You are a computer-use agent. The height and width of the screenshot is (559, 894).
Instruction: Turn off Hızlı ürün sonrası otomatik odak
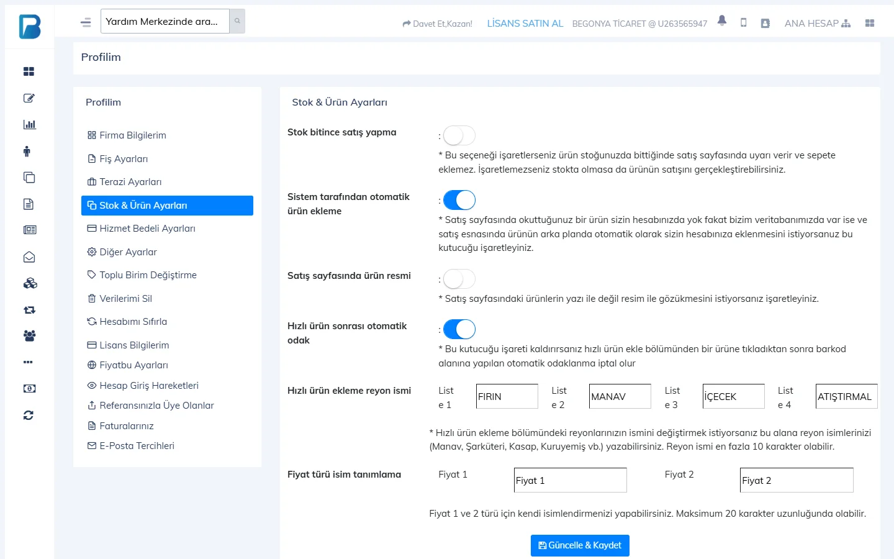[459, 329]
